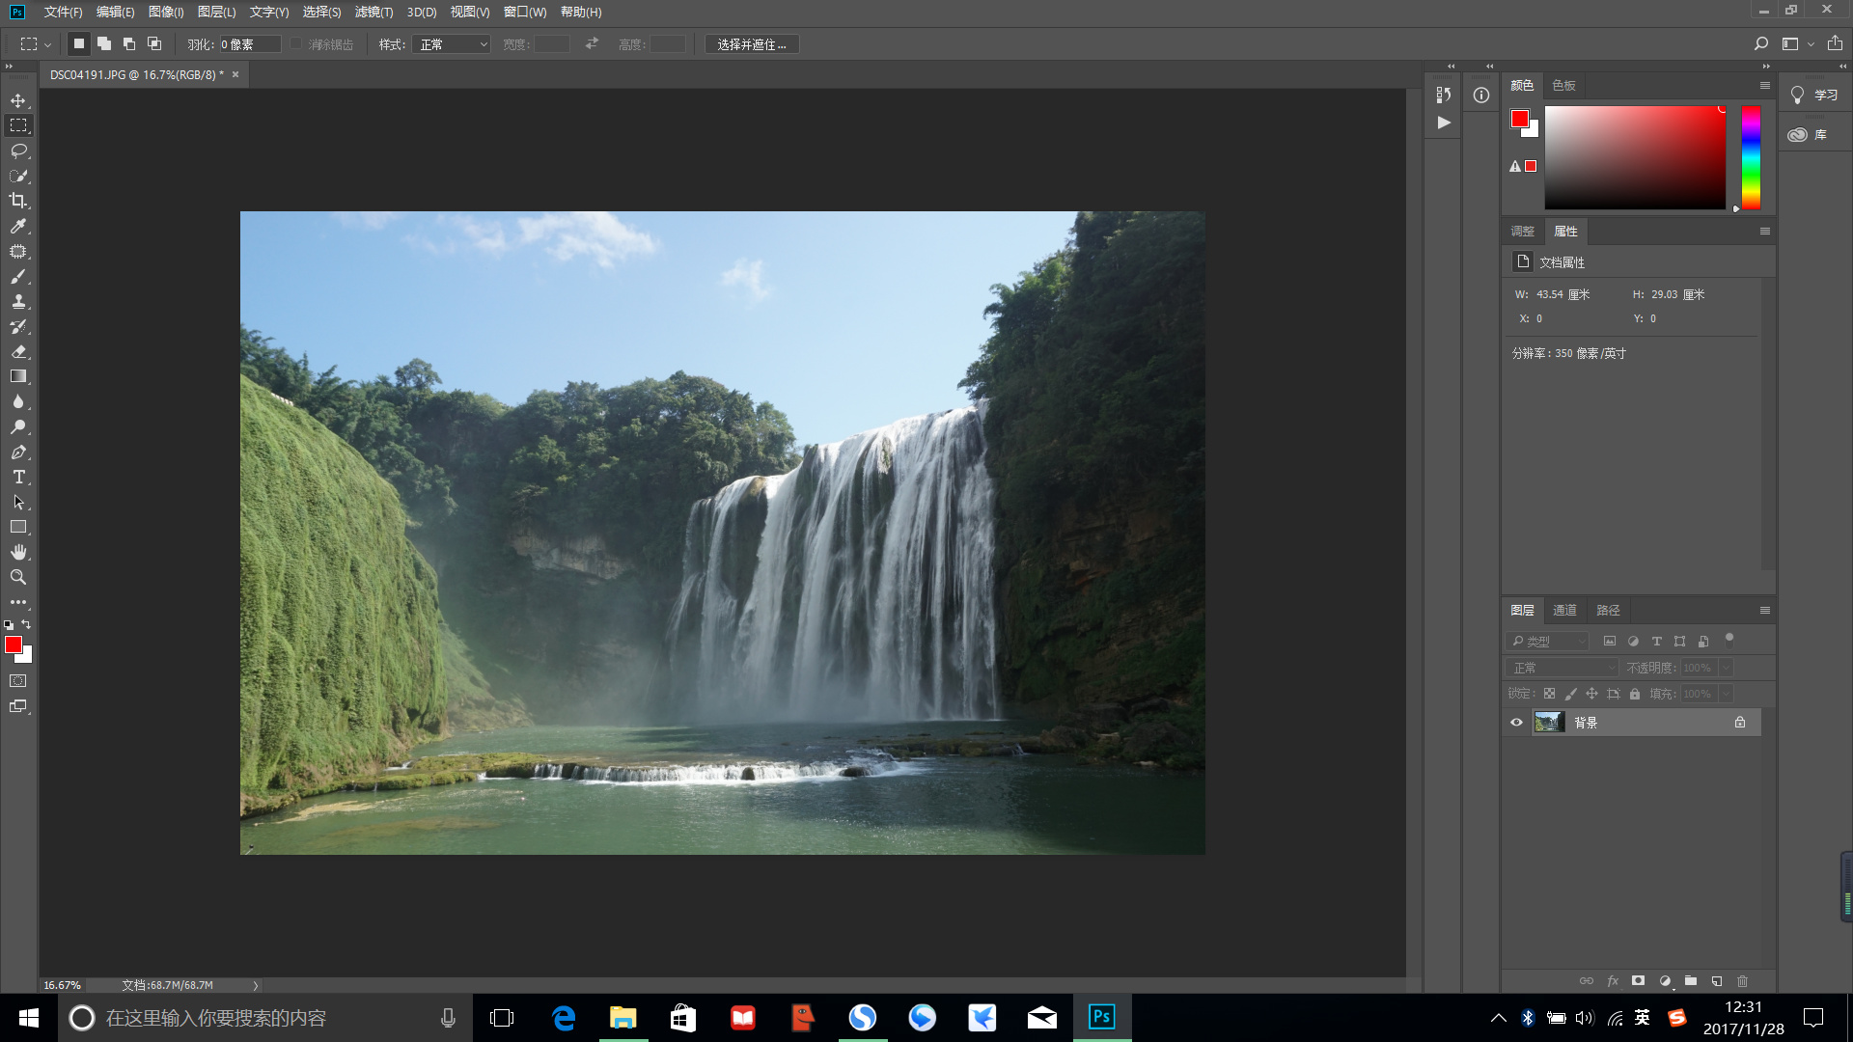
Task: Select the Horizontal Type tool
Action: (x=18, y=478)
